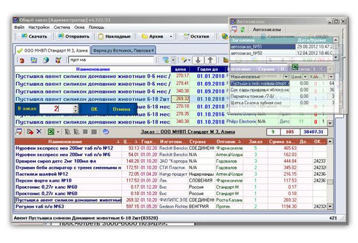Click the blue X delete icon in order toolbar
Image resolution: width=358 pixels, height=243 pixels.
click(39, 132)
